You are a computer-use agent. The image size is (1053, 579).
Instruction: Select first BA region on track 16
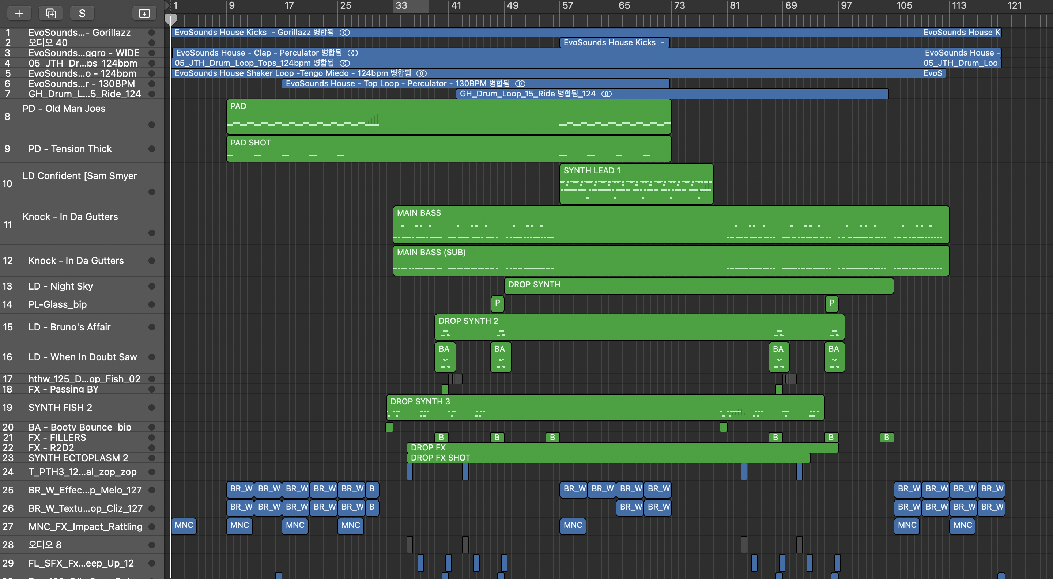445,357
